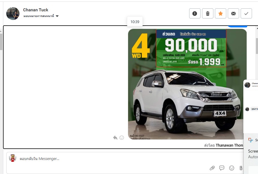Image resolution: width=258 pixels, height=174 pixels.
Task: Click the 10:39 timestamp label
Action: click(135, 22)
